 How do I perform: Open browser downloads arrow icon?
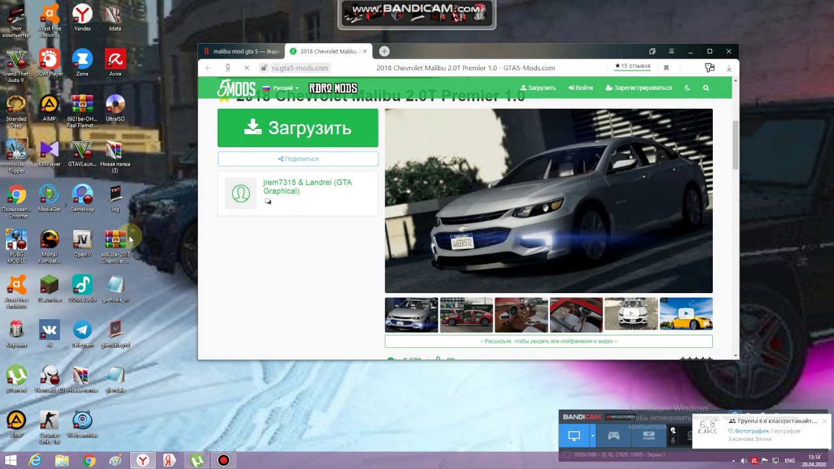pos(728,68)
